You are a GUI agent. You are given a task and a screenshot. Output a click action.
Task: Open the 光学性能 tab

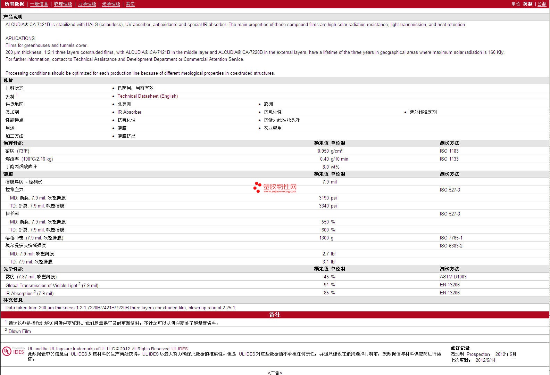point(111,4)
